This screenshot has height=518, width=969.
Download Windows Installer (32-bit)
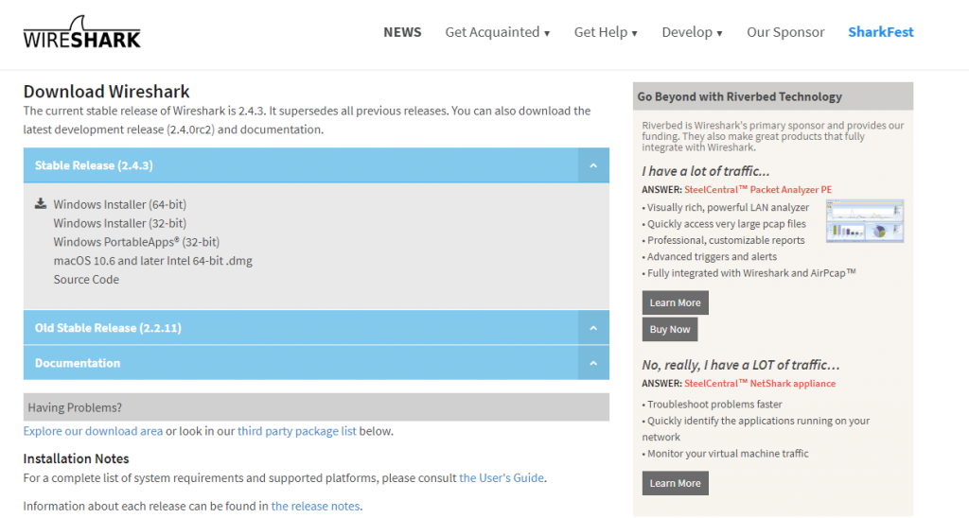pos(120,223)
